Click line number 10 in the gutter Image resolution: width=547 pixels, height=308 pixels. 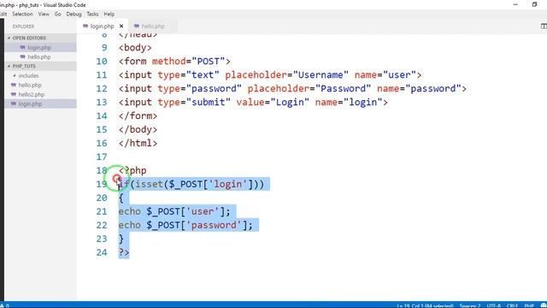click(x=102, y=62)
